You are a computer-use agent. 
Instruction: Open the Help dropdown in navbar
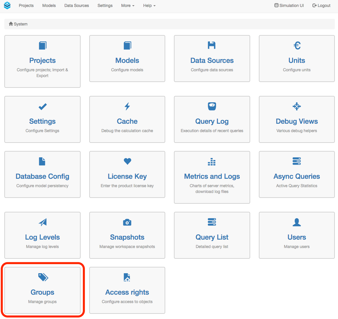[x=149, y=6]
